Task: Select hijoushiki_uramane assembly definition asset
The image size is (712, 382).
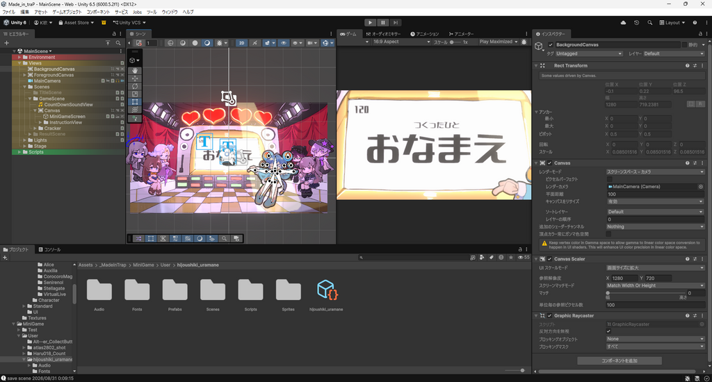Action: coord(326,294)
